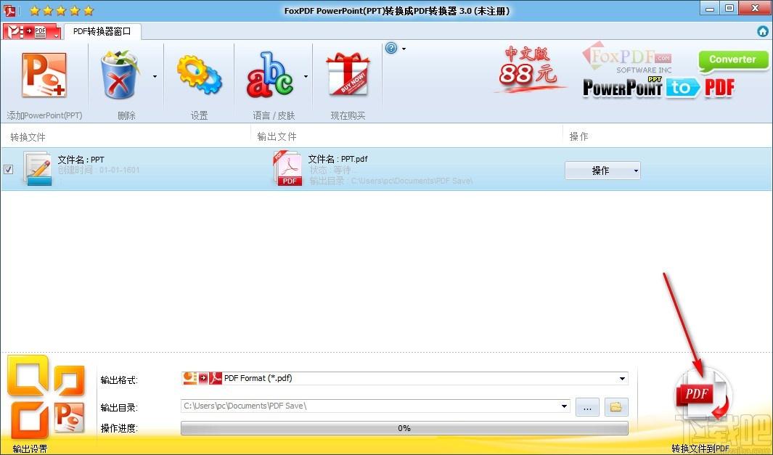Click the trash bin Delete icon

(x=119, y=75)
